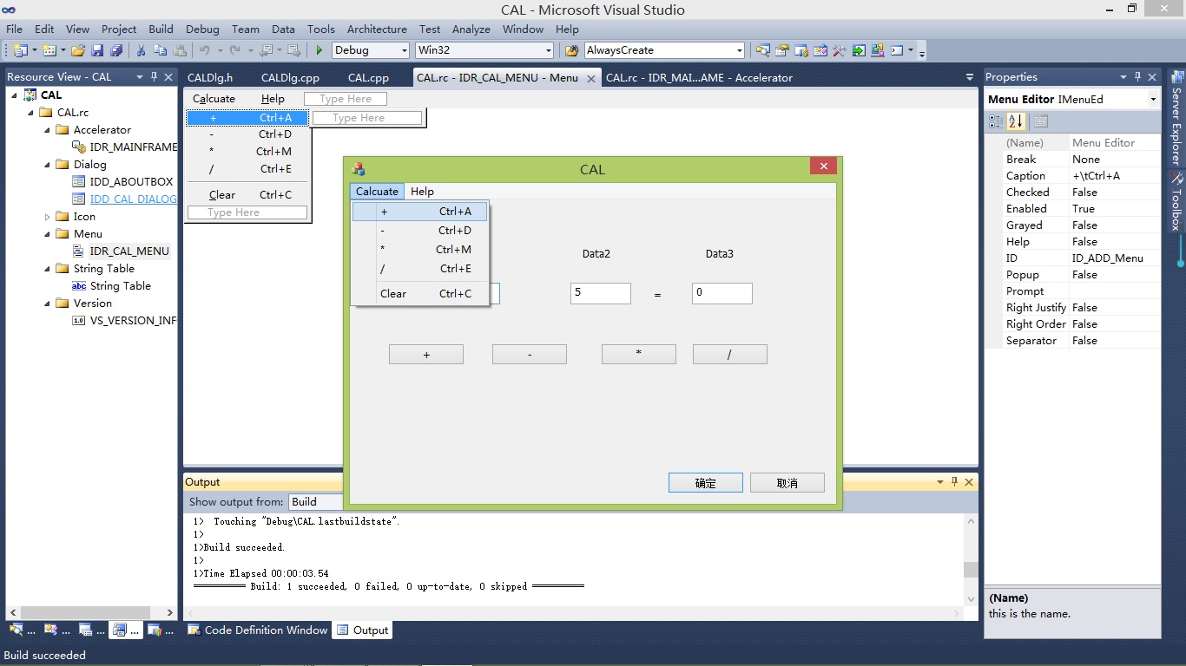Open the Win32 platform dropdown

coord(547,50)
